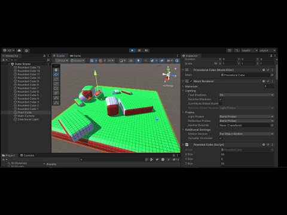
Task: Click the orientation gizmo in Scene view
Action: click(169, 75)
